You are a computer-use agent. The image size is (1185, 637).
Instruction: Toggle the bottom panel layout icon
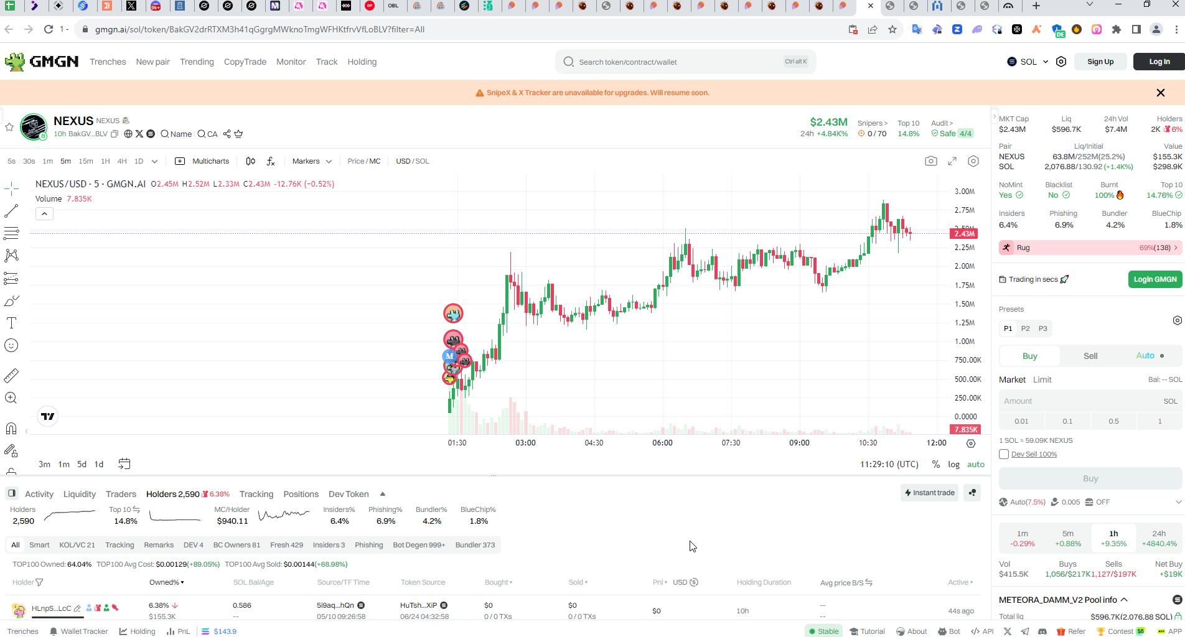(12, 493)
